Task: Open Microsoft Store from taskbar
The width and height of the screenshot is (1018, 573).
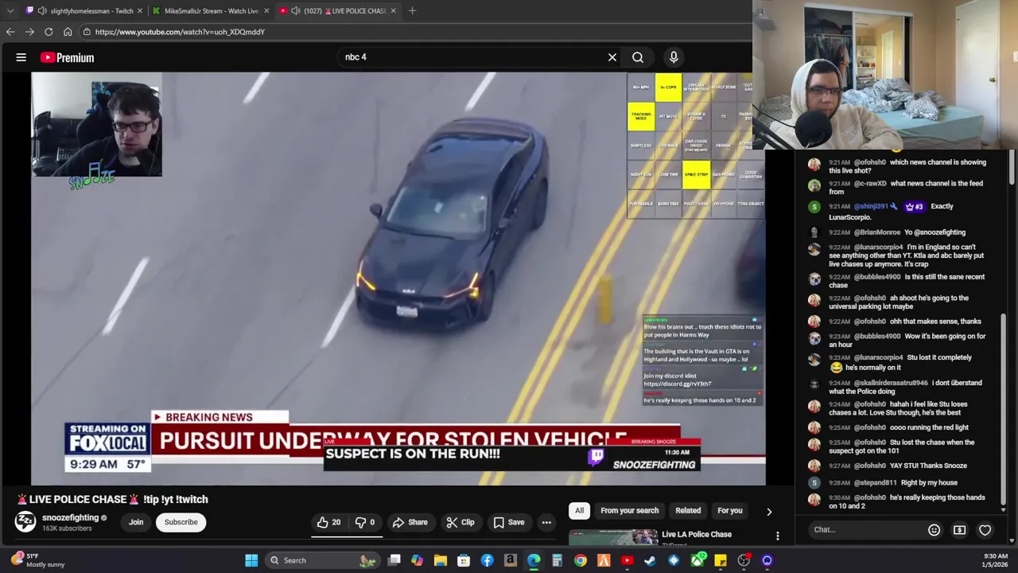Action: [x=464, y=560]
